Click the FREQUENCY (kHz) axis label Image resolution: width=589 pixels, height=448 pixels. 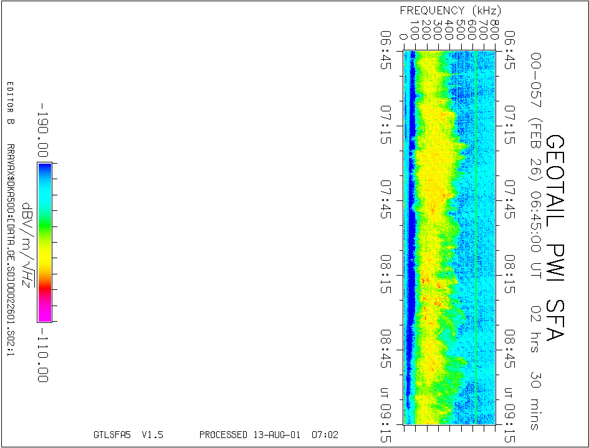(450, 11)
